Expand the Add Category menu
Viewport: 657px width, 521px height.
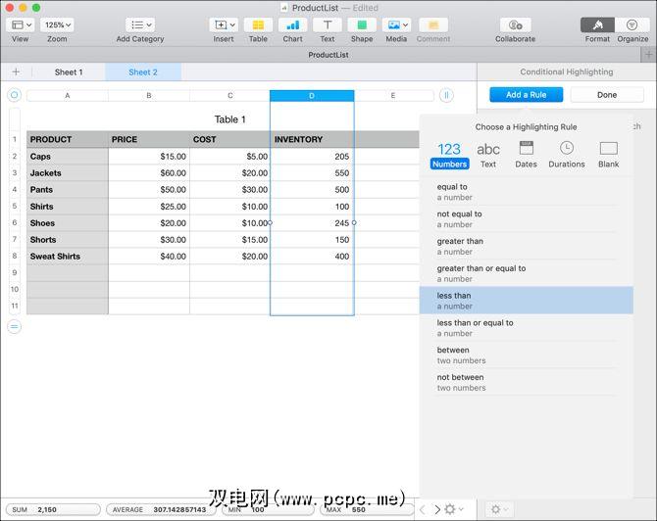141,25
